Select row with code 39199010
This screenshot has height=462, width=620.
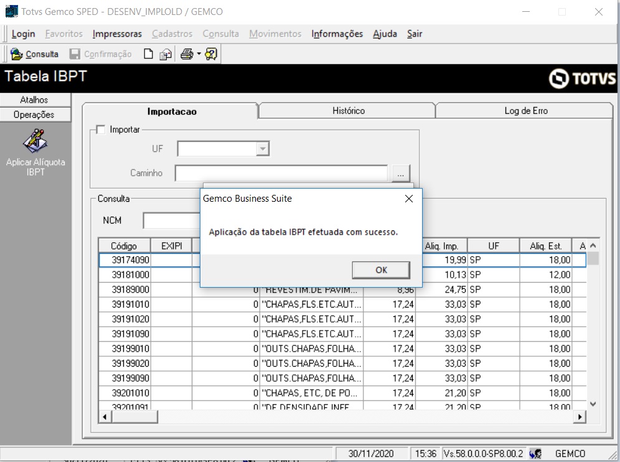[x=342, y=349]
